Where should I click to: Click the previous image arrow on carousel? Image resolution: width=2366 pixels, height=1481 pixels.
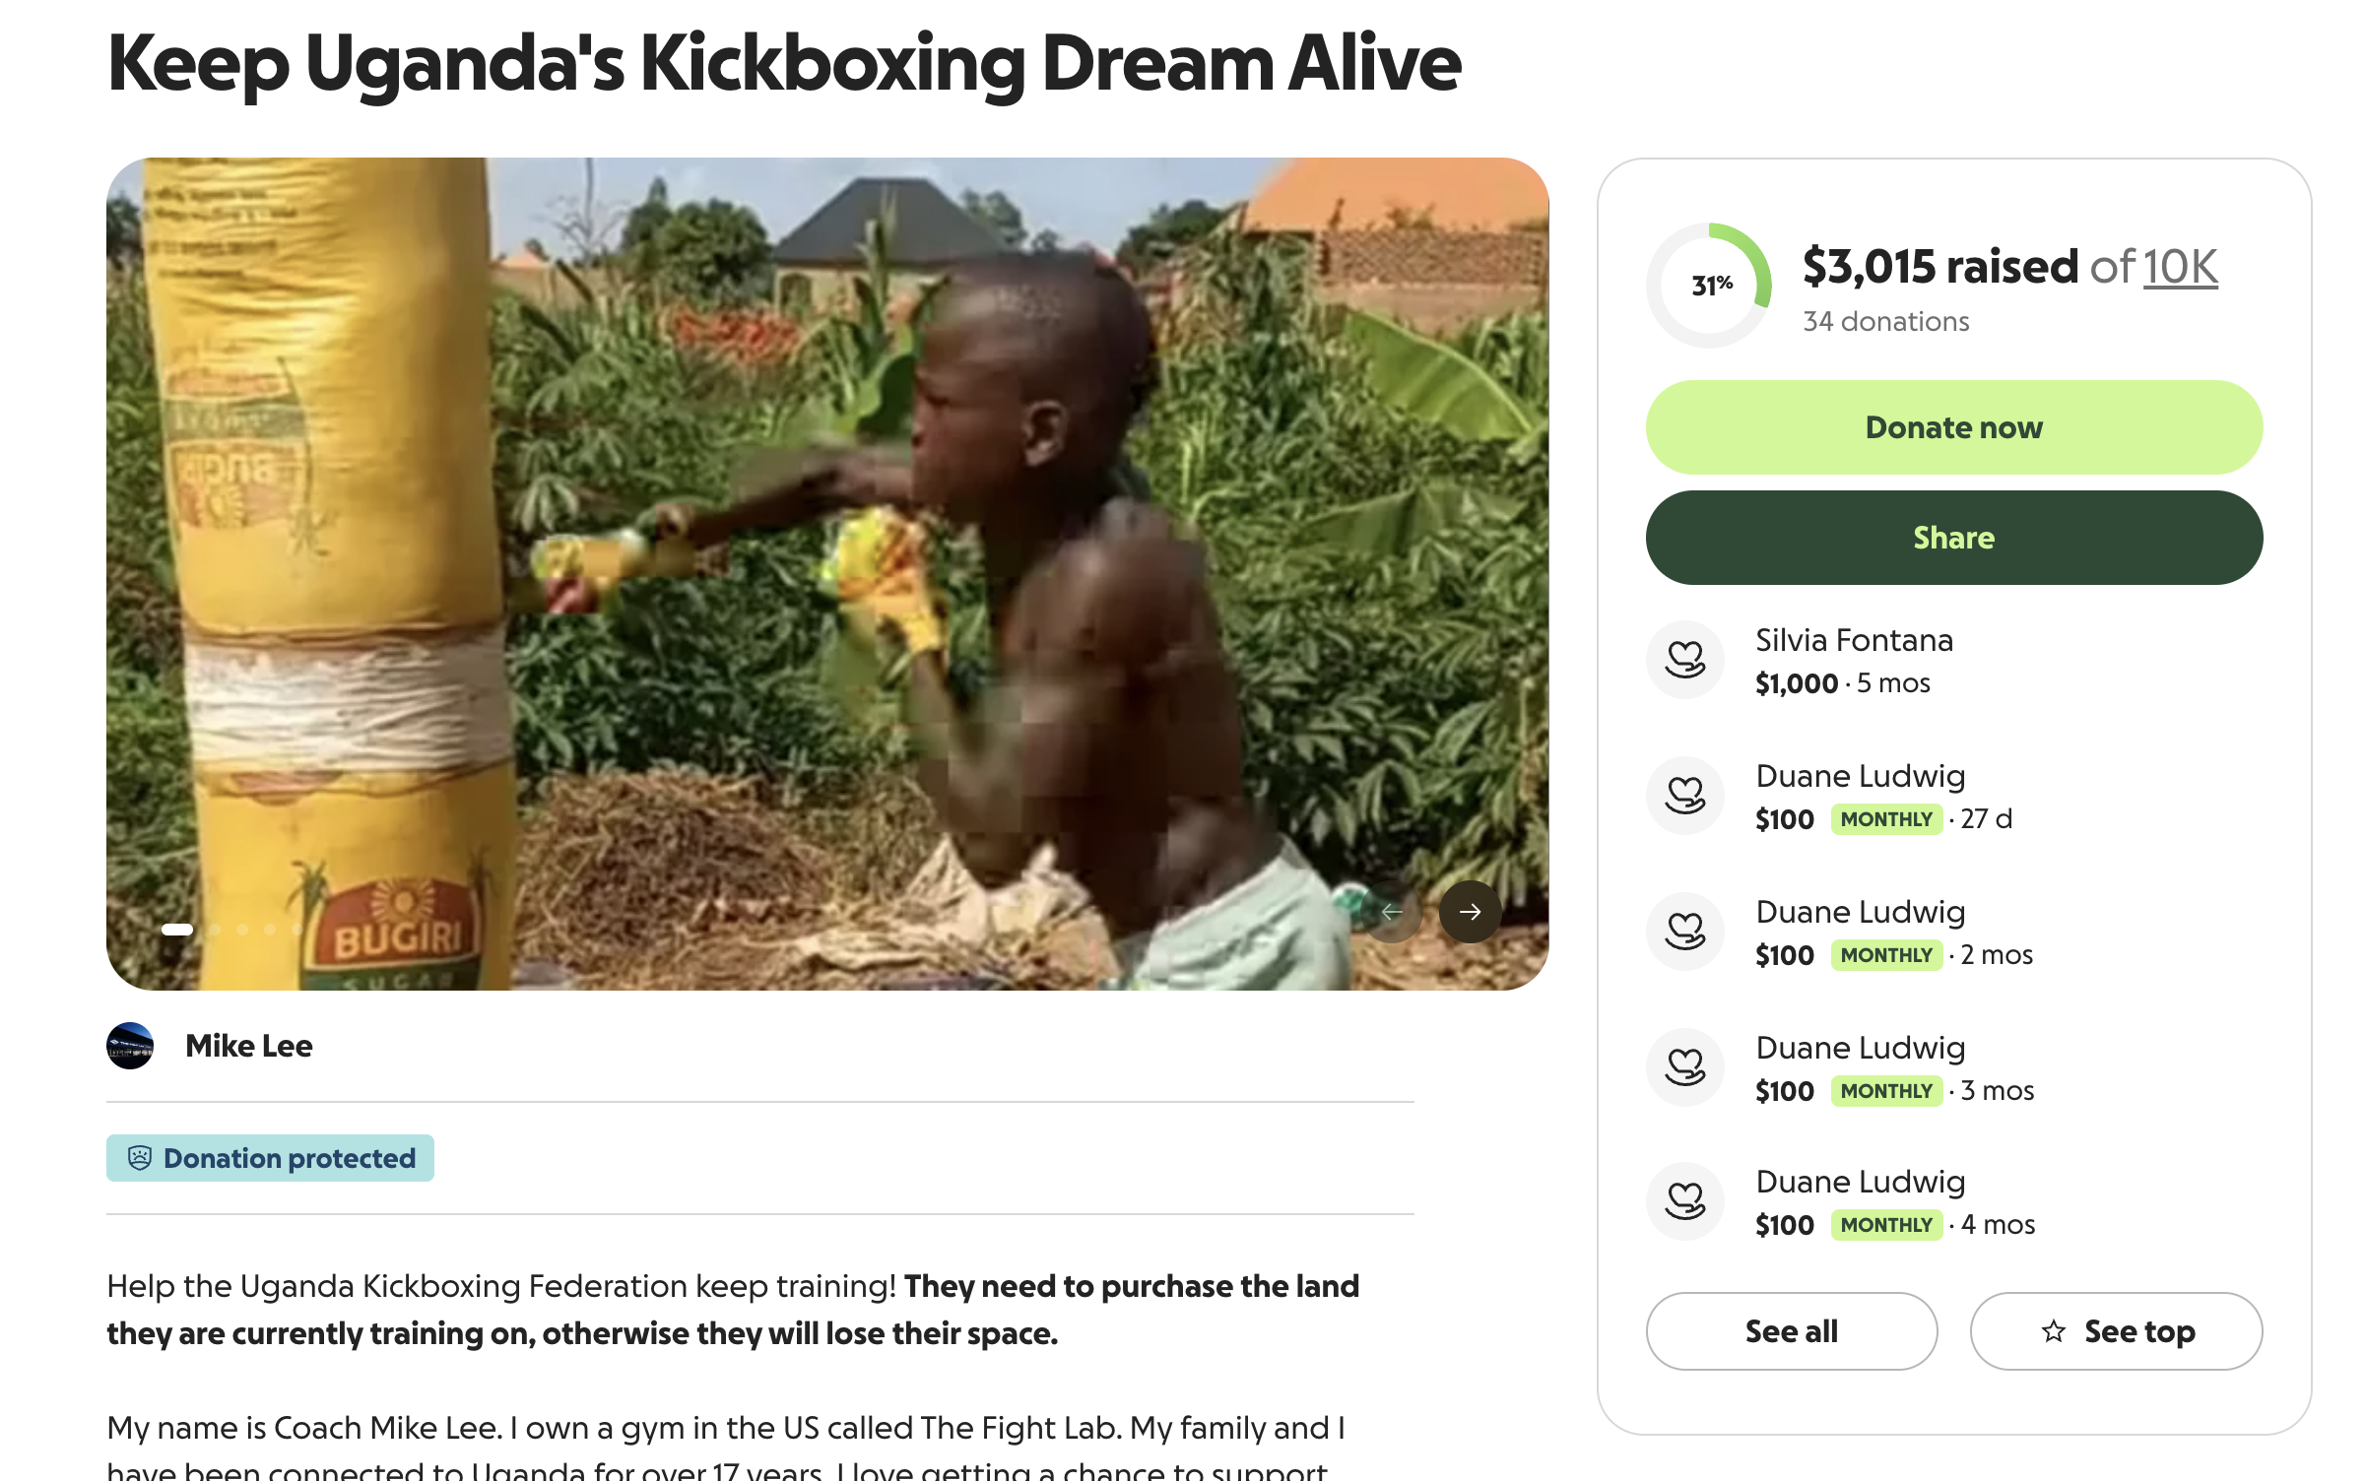(1392, 912)
